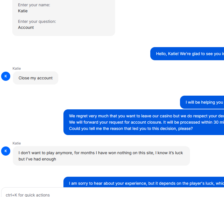Click Katie's avatar beside "Close my account"
The height and width of the screenshot is (197, 224).
click(6, 76)
